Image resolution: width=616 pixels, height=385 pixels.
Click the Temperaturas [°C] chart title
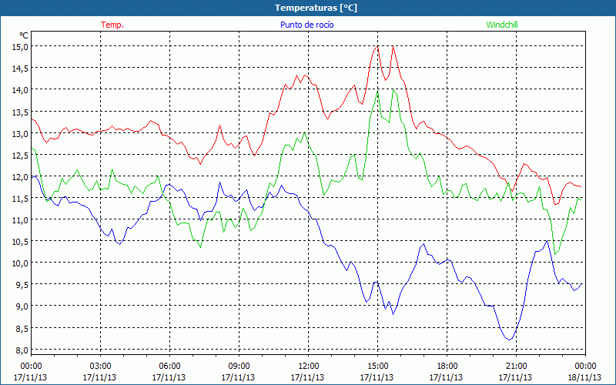[316, 8]
